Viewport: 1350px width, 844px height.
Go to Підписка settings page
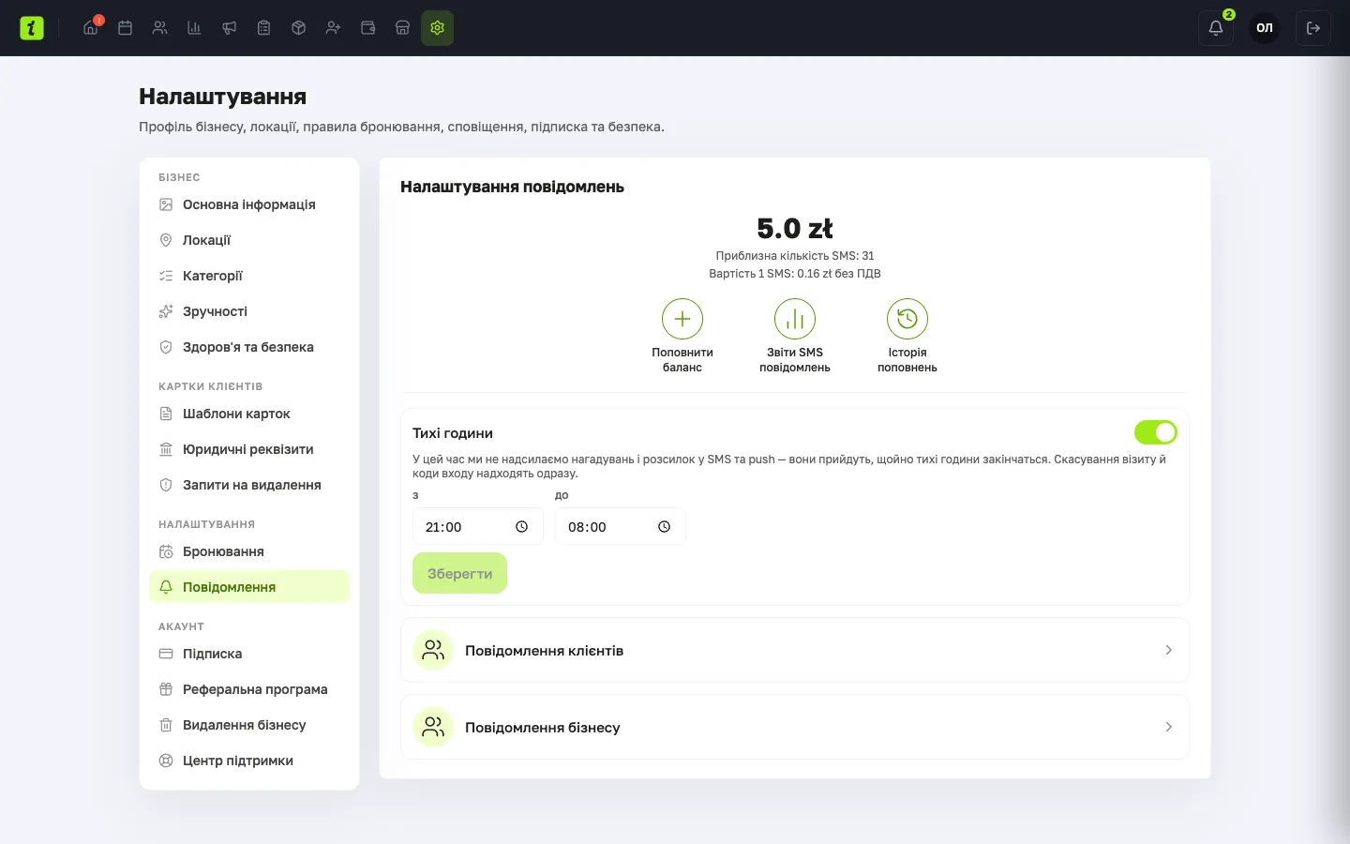[249, 654]
